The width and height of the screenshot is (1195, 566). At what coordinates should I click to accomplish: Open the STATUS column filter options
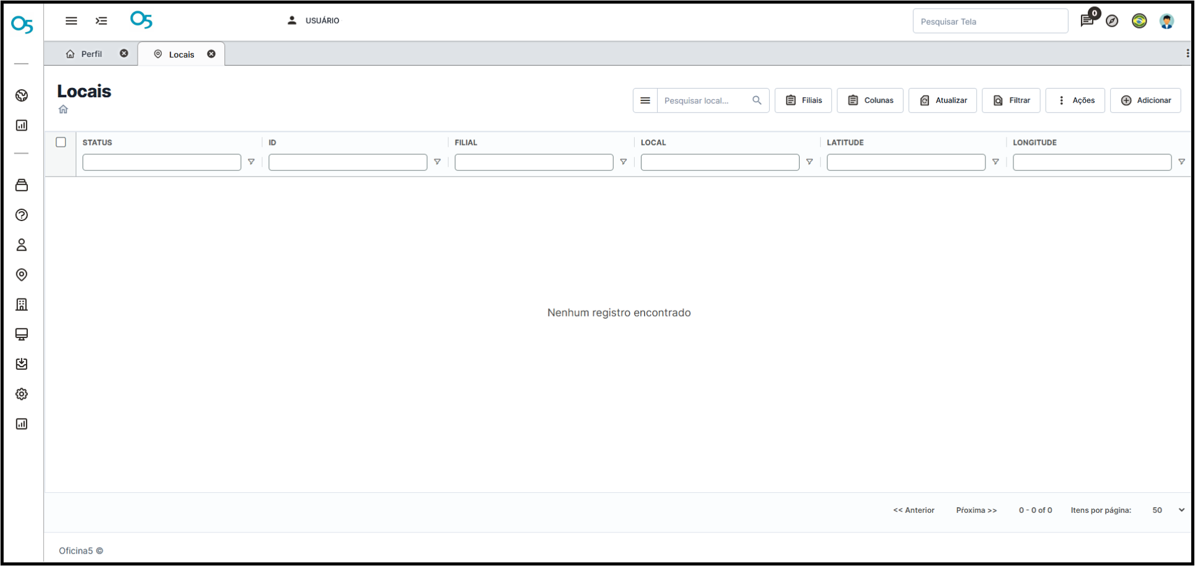coord(251,162)
